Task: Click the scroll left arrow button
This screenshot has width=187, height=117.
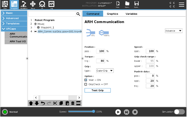Action: [x=36, y=98]
